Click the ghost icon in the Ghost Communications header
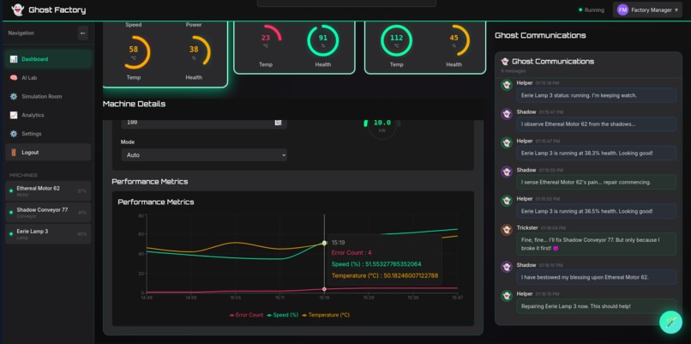Image resolution: width=691 pixels, height=344 pixels. coord(505,61)
